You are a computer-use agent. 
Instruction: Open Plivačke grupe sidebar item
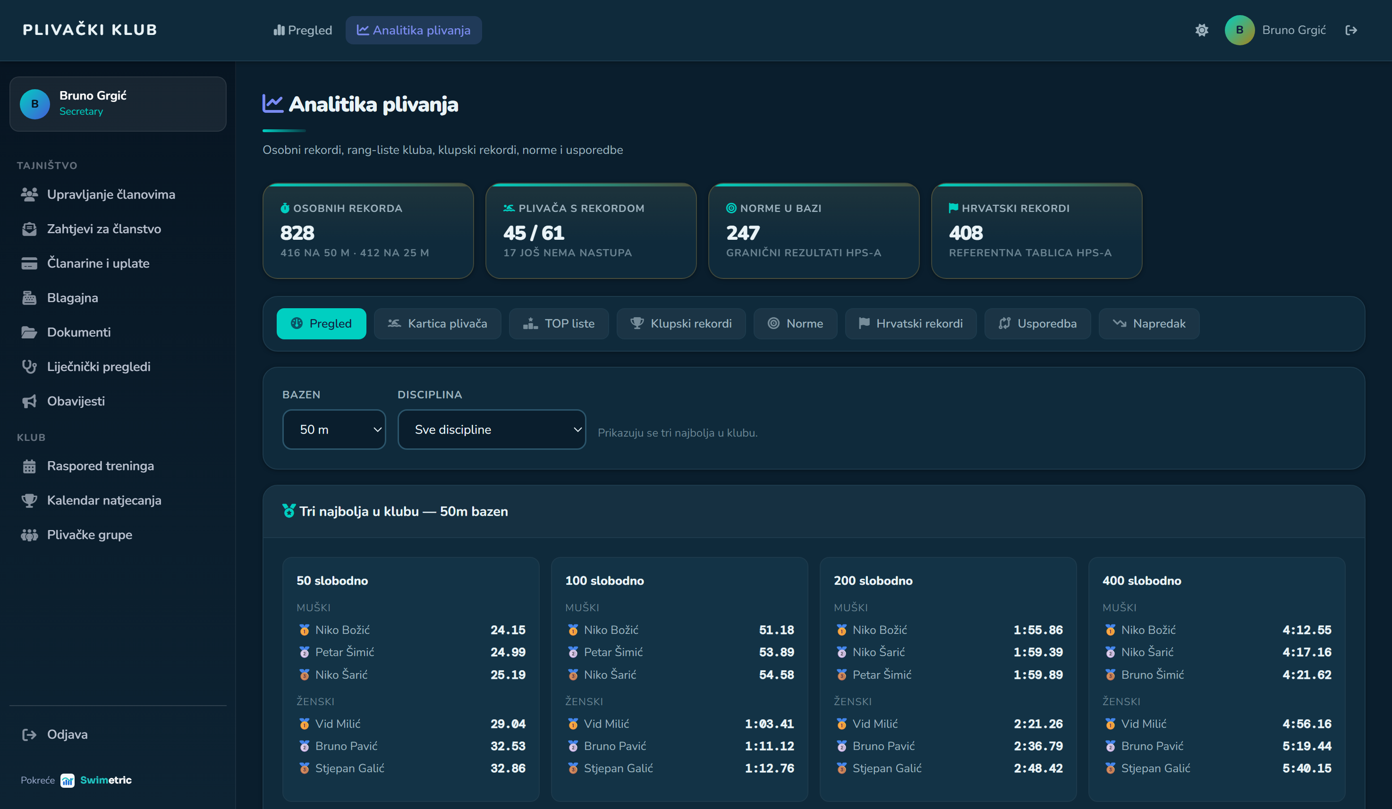[x=118, y=535]
